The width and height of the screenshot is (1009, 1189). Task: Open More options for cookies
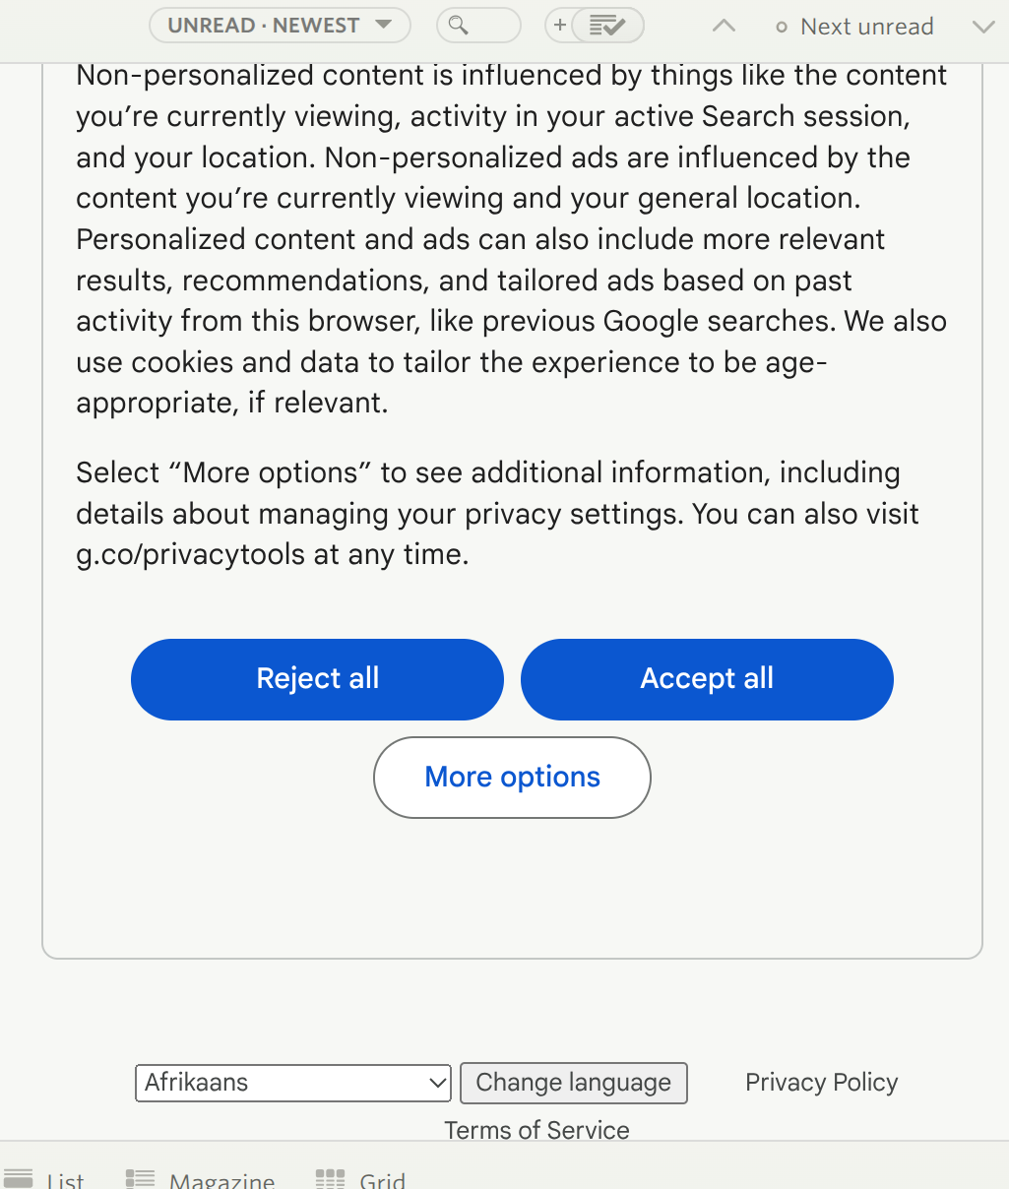(512, 778)
